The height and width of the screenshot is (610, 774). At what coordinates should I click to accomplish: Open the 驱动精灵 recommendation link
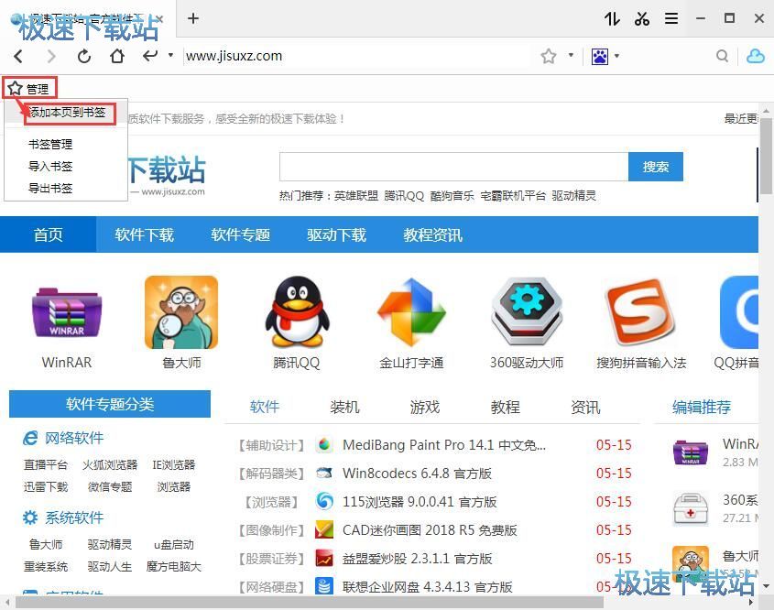(x=574, y=195)
